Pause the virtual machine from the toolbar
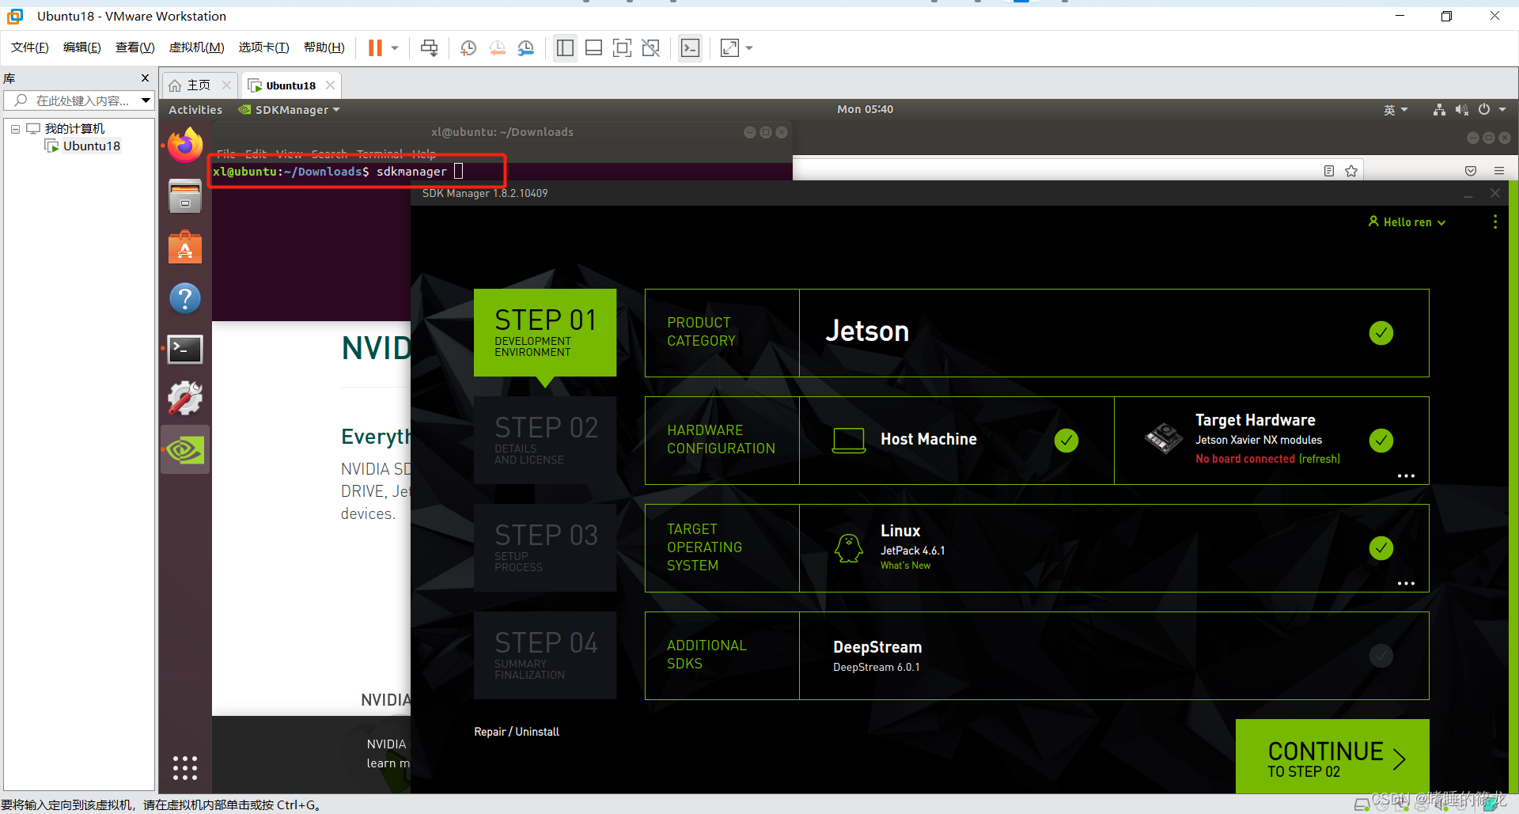 pos(375,48)
